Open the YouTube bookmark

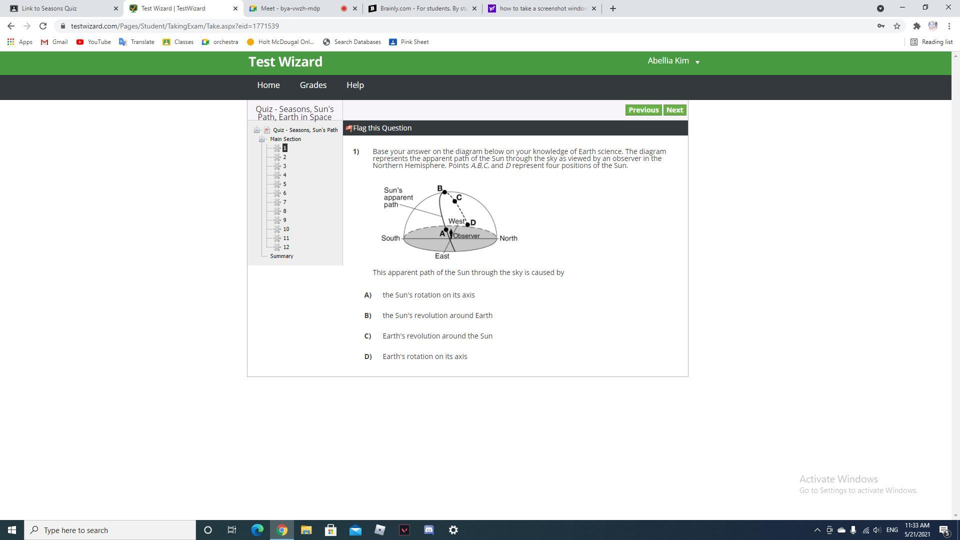(93, 42)
